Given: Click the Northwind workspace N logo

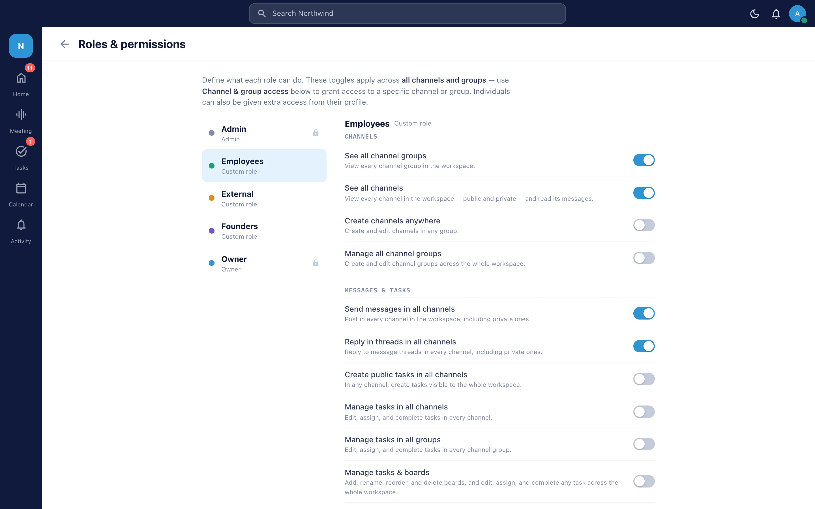Looking at the screenshot, I should tap(21, 46).
